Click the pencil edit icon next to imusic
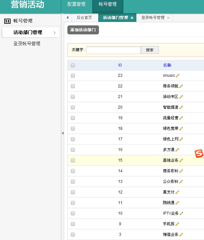 click(x=178, y=76)
